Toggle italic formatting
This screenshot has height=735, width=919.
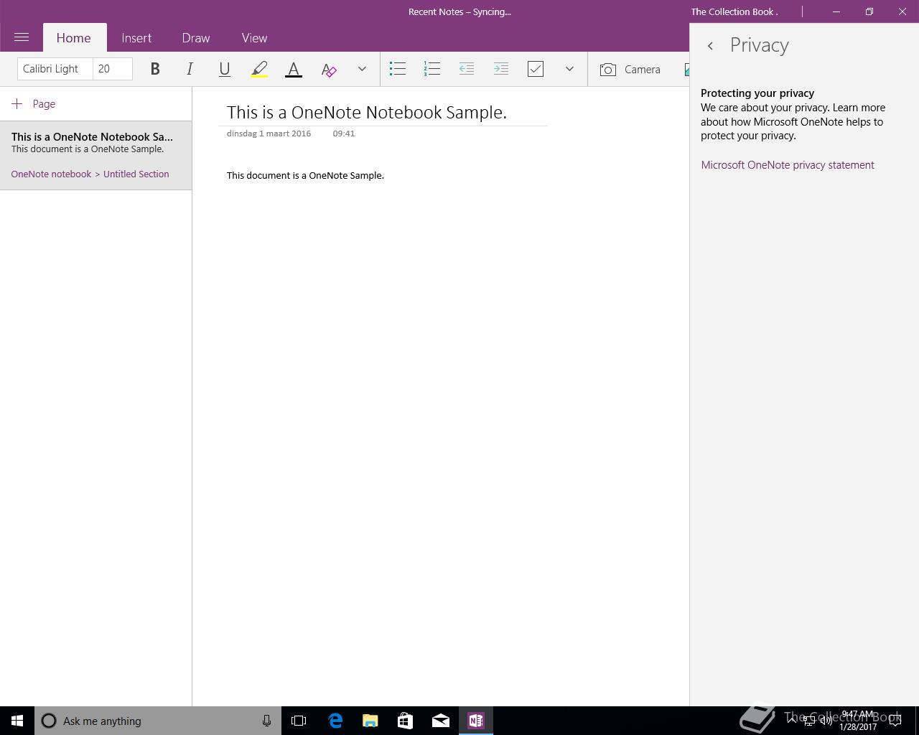[190, 69]
